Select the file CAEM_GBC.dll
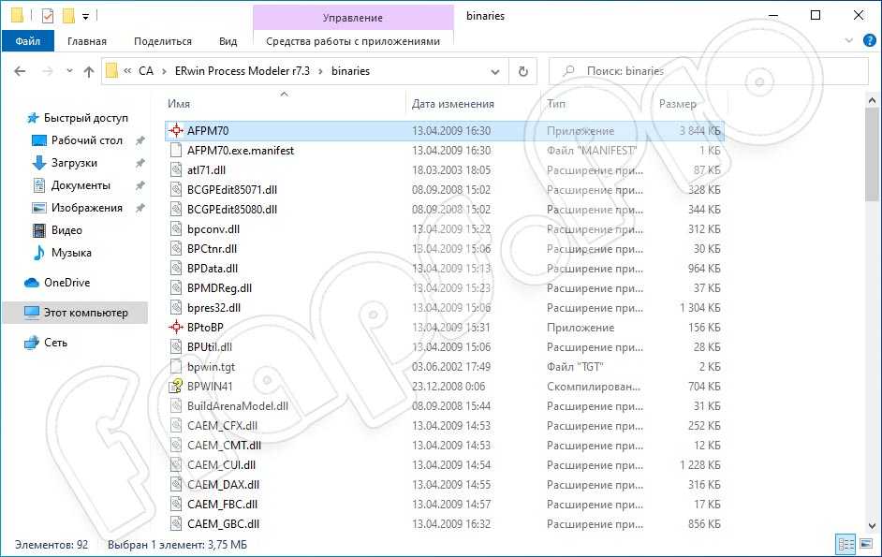The width and height of the screenshot is (882, 557). [445, 524]
